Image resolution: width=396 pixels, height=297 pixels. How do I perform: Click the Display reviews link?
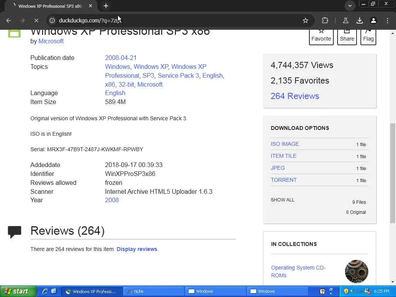coord(137,249)
